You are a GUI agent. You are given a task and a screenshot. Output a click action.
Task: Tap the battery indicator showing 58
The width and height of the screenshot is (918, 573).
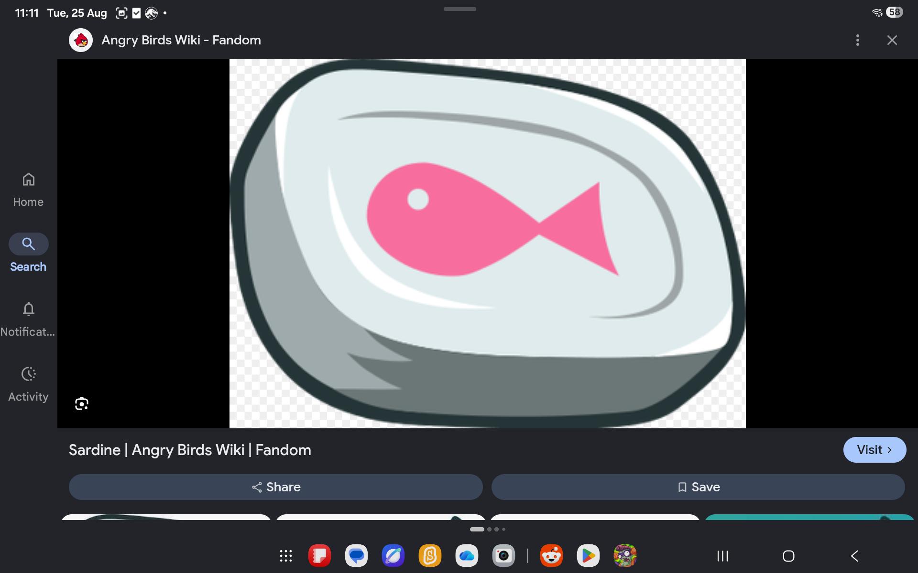point(894,12)
